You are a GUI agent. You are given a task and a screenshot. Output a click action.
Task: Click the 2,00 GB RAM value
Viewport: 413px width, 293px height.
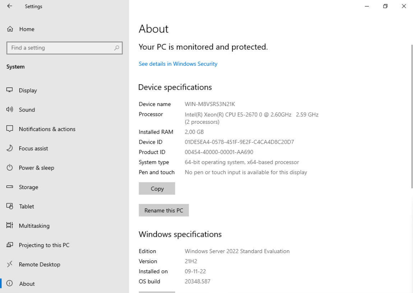pyautogui.click(x=194, y=132)
